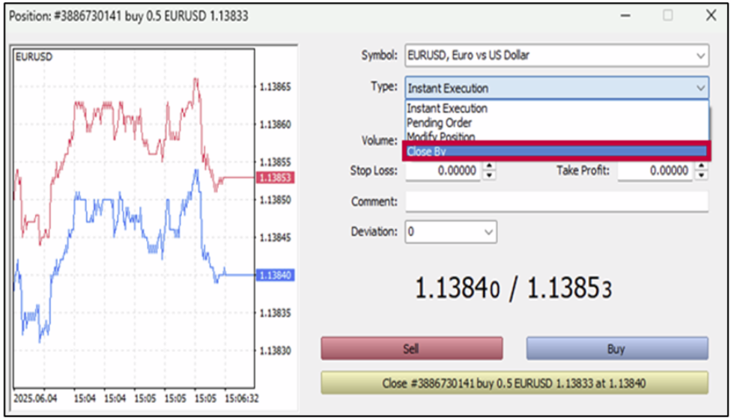Collapse the Type dropdown arrow
Viewport: 731px width, 418px height.
[700, 88]
